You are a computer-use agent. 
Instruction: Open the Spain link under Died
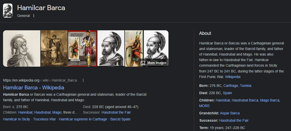click(227, 93)
